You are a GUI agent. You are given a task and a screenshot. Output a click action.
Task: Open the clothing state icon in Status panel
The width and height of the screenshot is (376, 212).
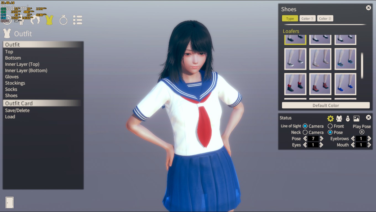[339, 118]
